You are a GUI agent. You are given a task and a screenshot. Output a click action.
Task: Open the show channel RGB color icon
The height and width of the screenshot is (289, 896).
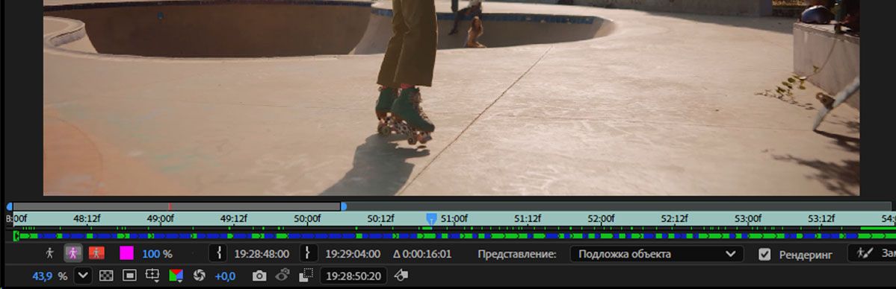click(x=176, y=276)
